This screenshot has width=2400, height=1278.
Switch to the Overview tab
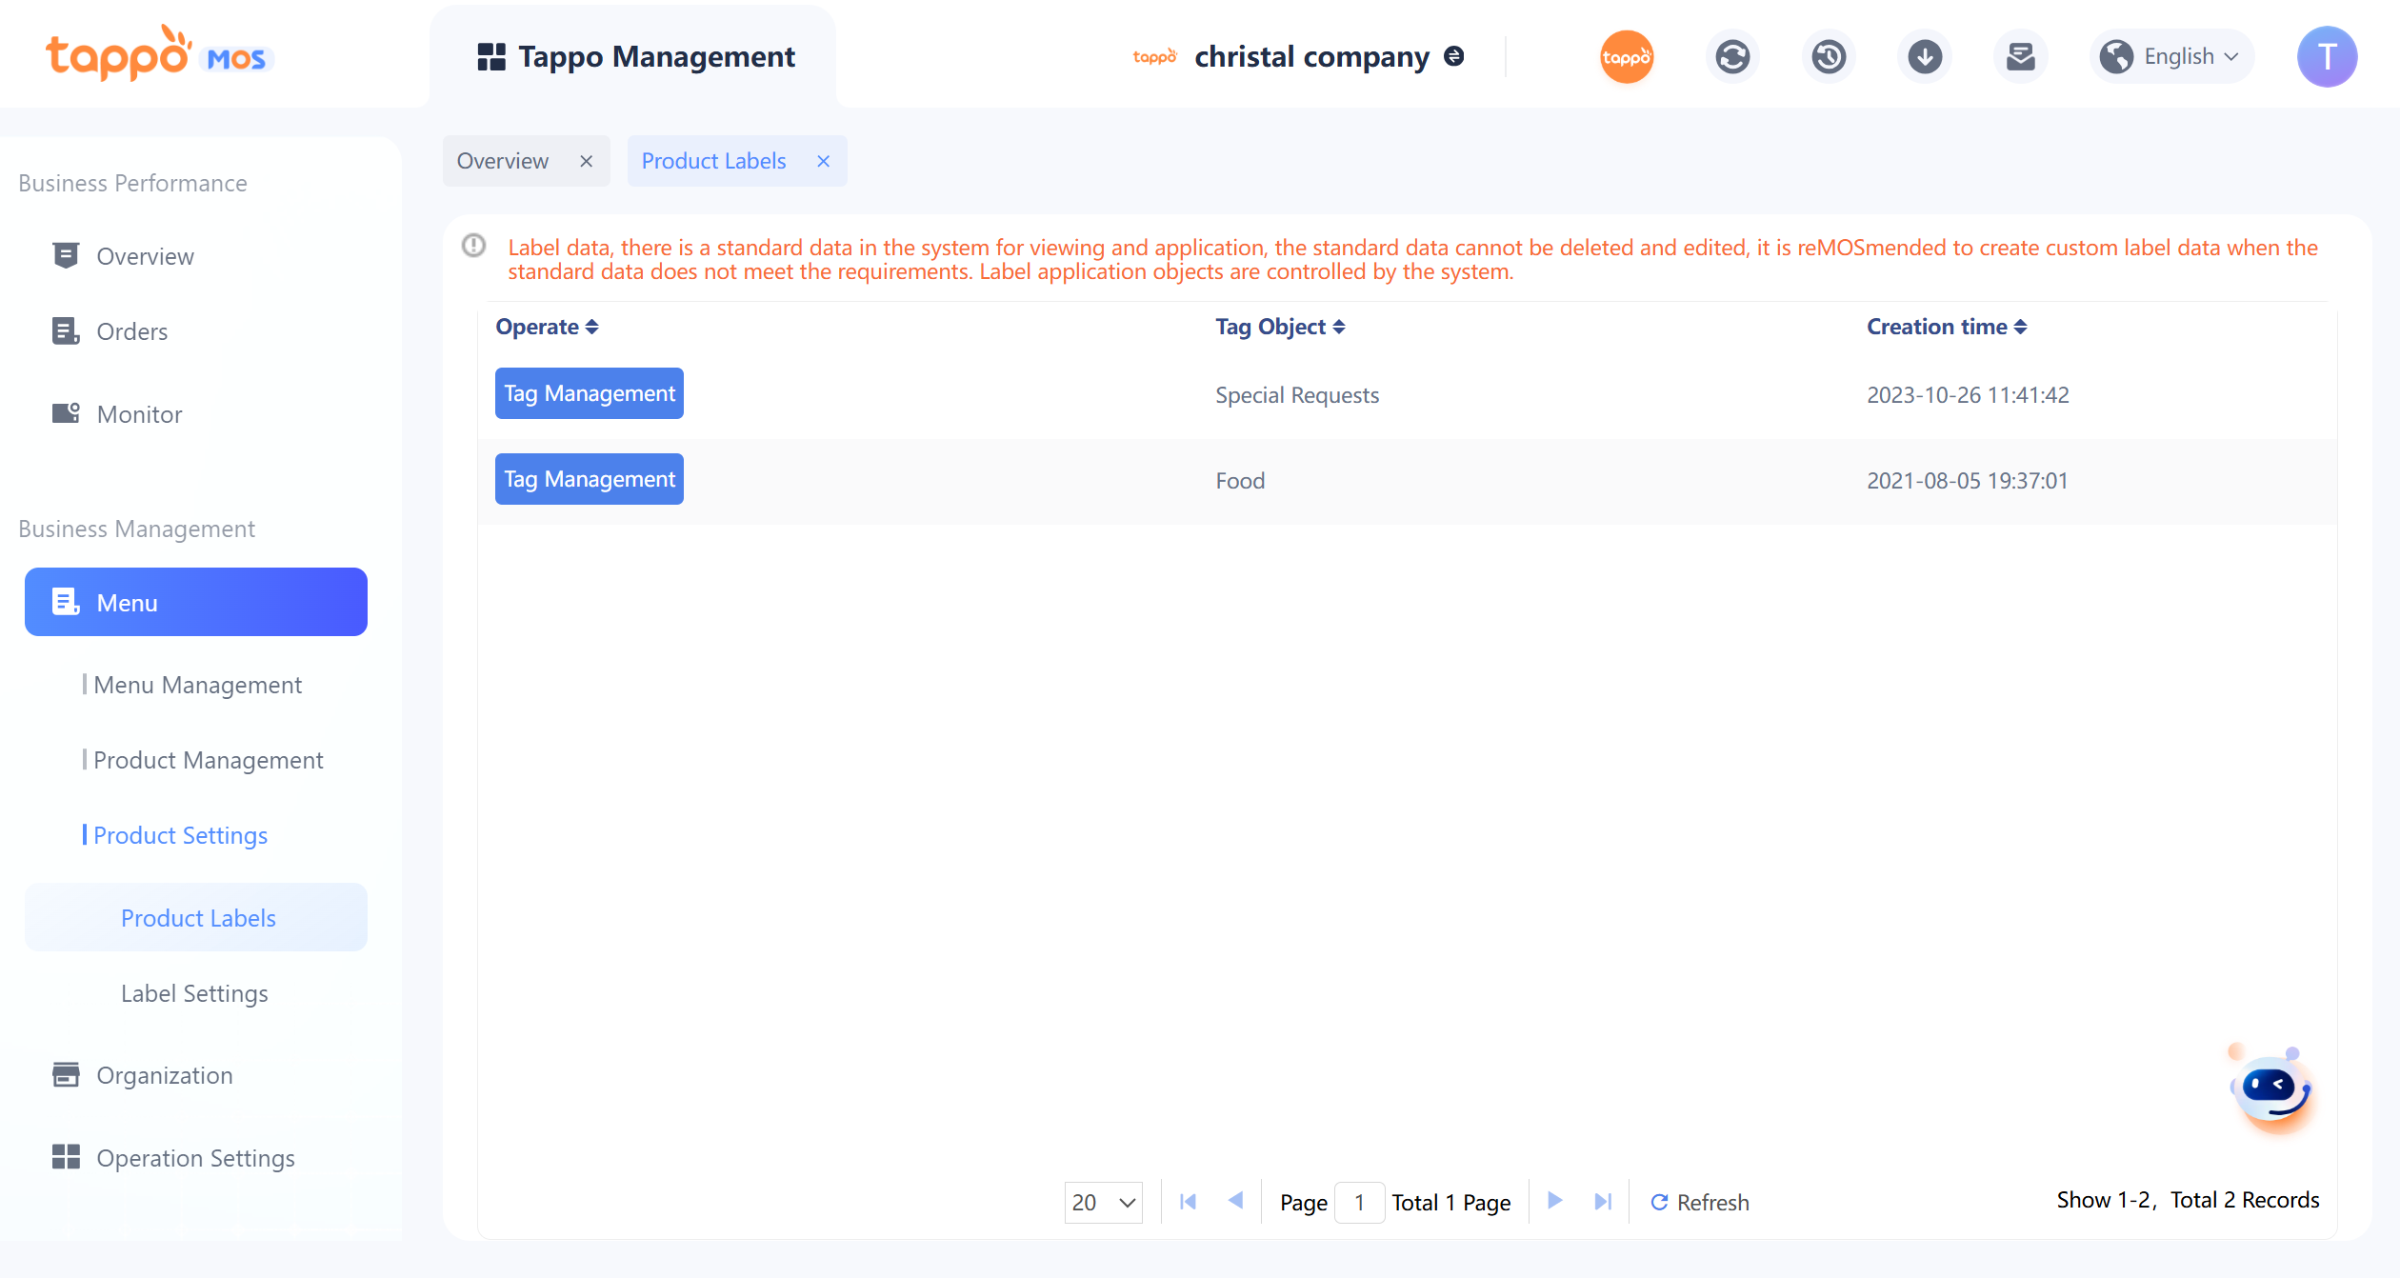coord(503,161)
